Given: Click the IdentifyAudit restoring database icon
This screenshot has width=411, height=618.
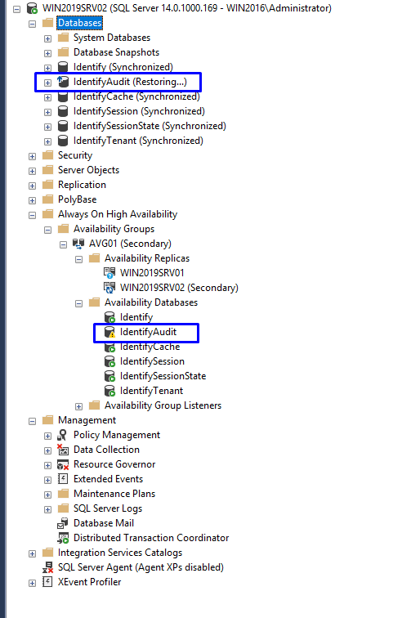Looking at the screenshot, I should 63,82.
